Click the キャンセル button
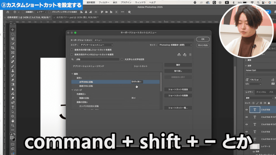276x155 pixels. pos(203,45)
